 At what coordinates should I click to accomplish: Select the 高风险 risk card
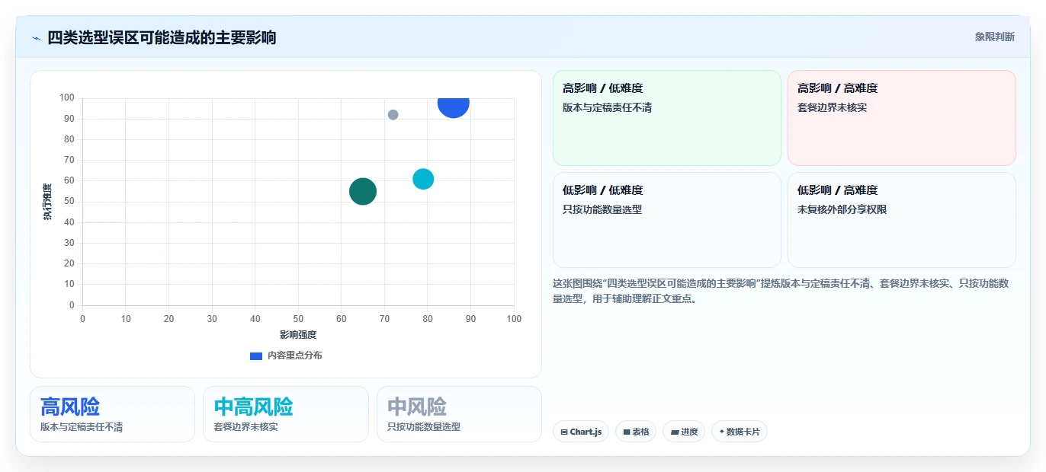click(x=112, y=414)
